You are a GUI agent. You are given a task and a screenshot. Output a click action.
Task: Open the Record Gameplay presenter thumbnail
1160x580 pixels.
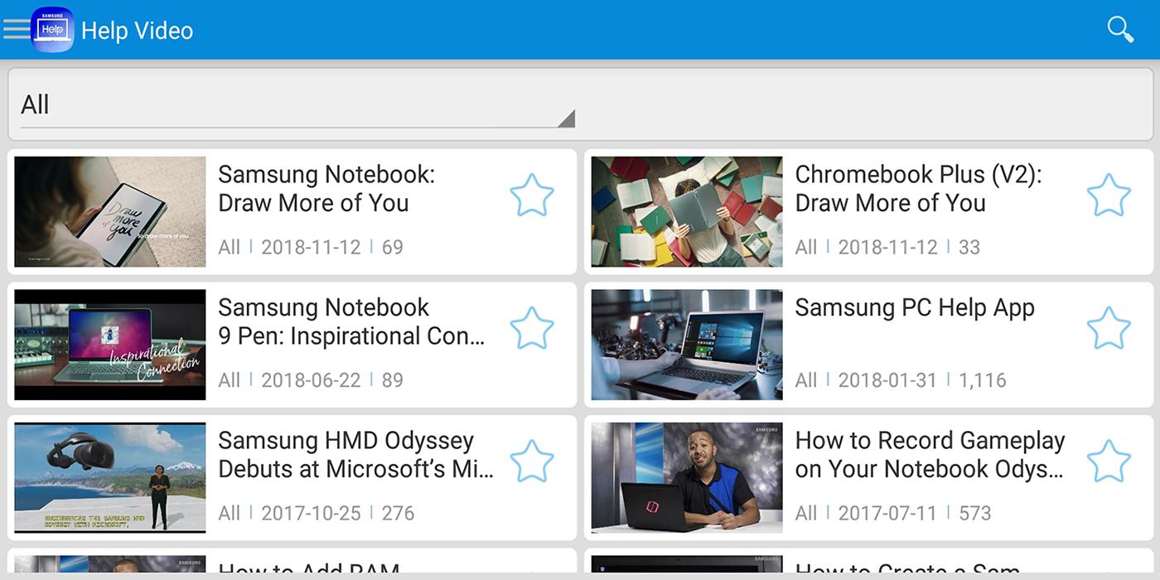[687, 478]
